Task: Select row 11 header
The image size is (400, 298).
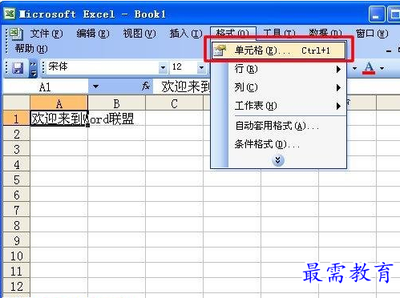Action: pos(16,271)
